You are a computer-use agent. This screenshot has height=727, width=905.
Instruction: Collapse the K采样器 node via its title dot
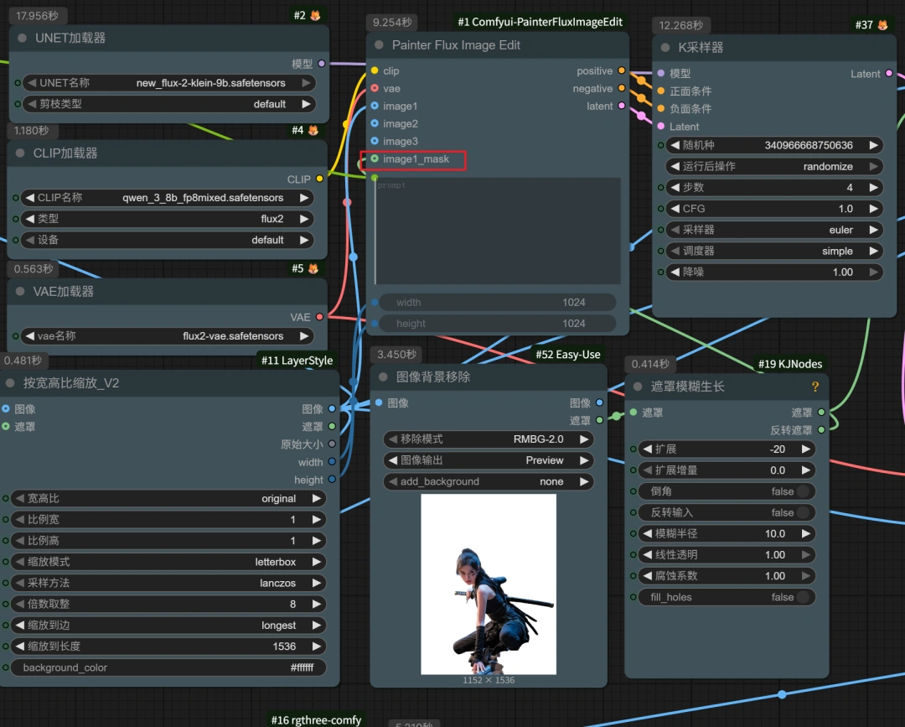click(665, 48)
